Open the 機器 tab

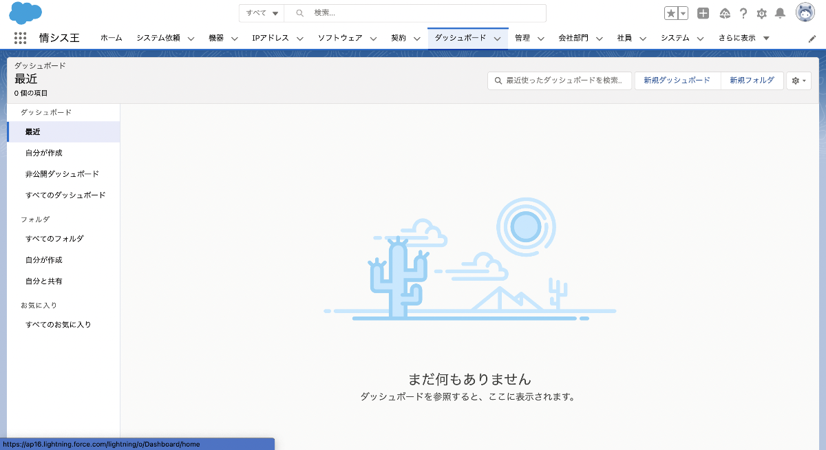pyautogui.click(x=216, y=39)
